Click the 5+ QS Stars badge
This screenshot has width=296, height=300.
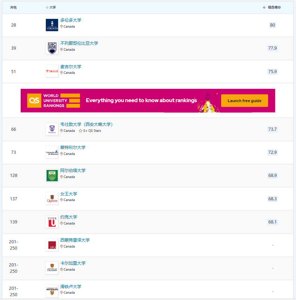pyautogui.click(x=90, y=131)
